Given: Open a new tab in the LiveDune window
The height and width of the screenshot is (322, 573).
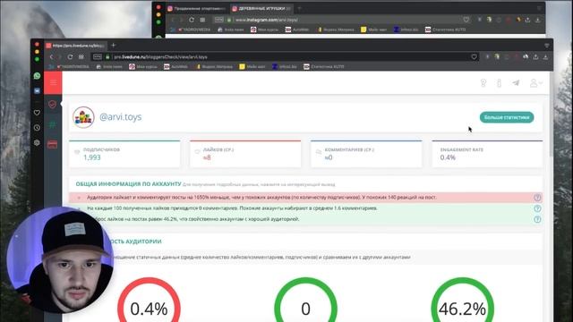Looking at the screenshot, I should click(x=114, y=46).
